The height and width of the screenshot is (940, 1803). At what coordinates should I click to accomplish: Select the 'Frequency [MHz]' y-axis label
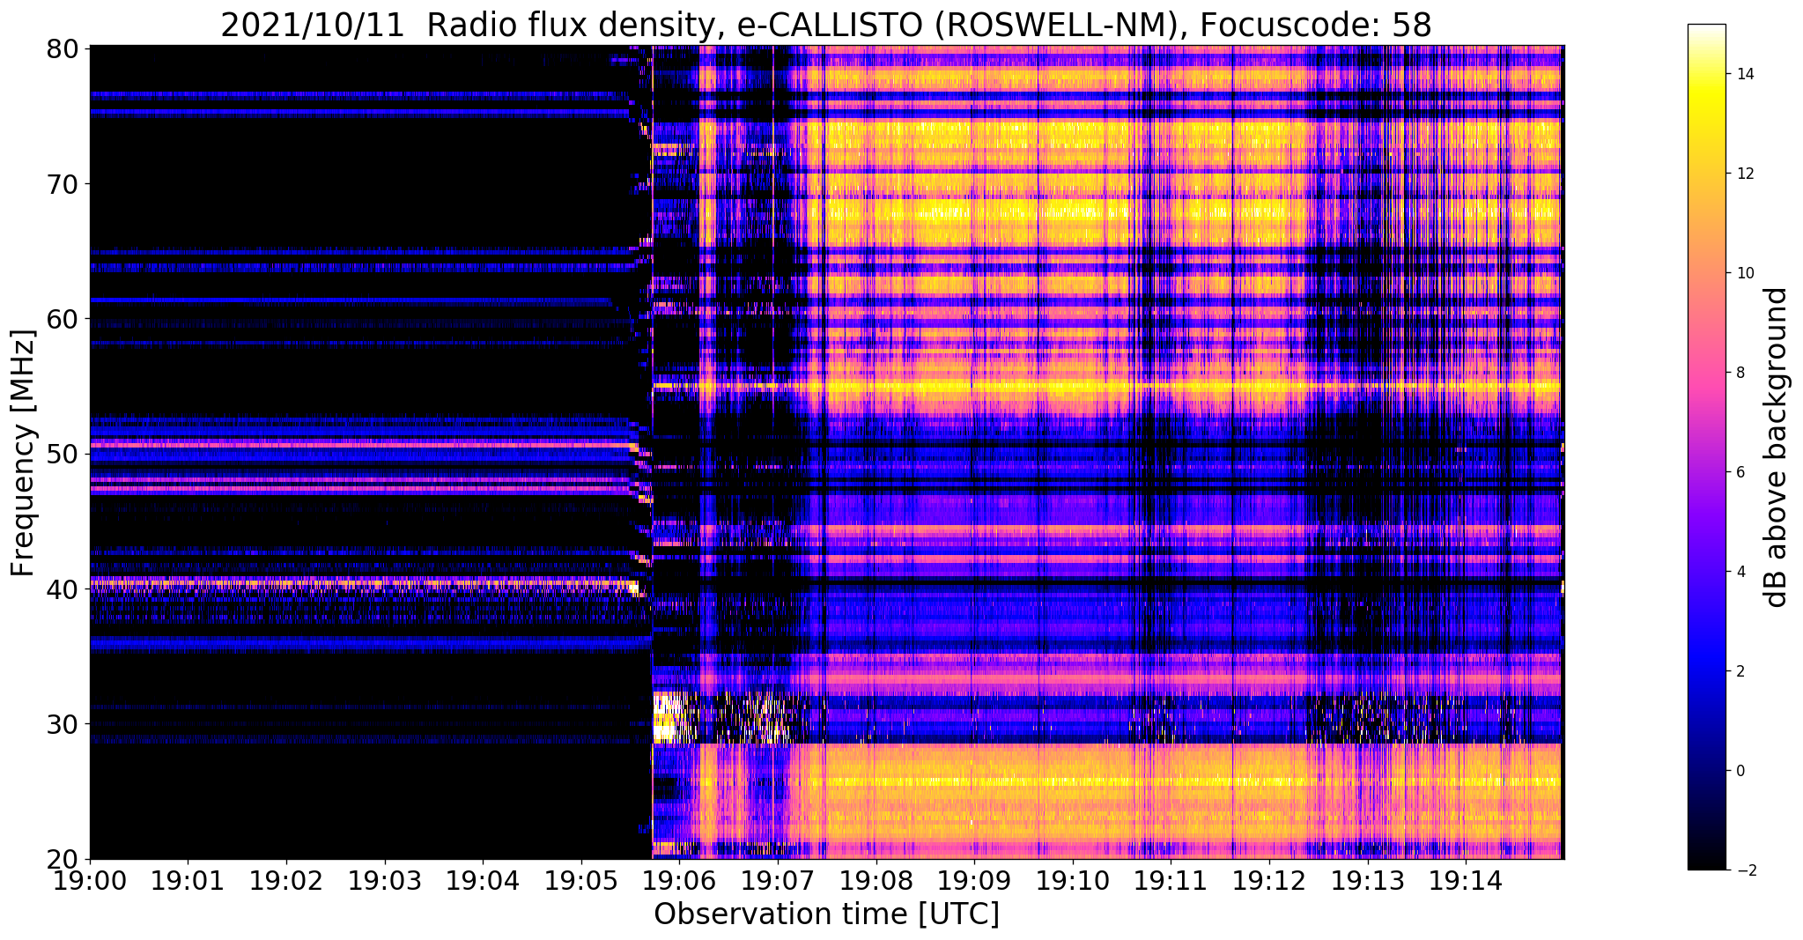(24, 453)
